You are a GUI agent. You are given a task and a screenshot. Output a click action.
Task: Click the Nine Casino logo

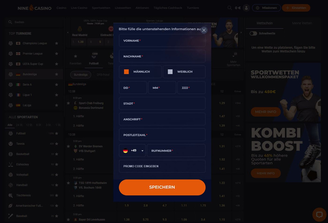point(34,8)
